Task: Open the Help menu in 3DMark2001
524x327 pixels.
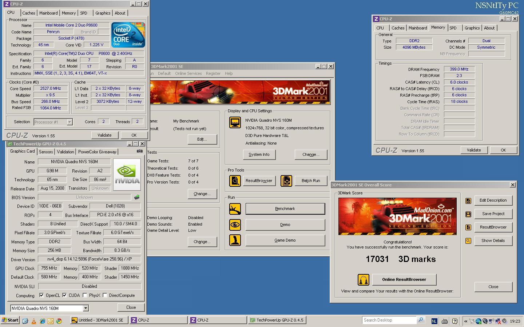Action: click(229, 73)
